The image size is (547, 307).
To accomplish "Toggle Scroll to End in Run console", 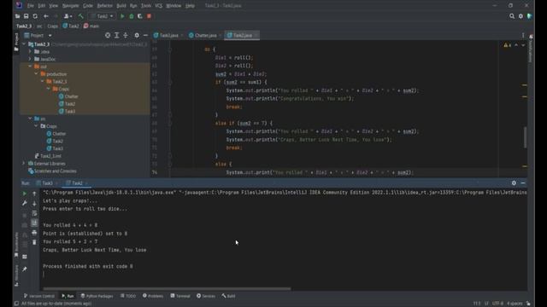I will 34,223.
